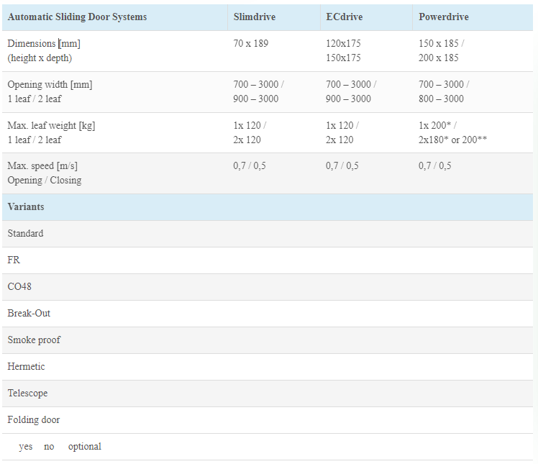538x464 pixels.
Task: Select the 'Telescope' variant row
Action: pyautogui.click(x=268, y=394)
